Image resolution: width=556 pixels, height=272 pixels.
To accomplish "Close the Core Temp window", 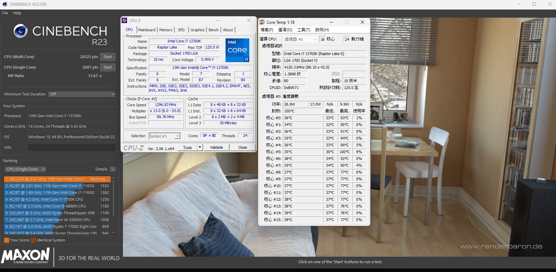I will click(x=362, y=22).
